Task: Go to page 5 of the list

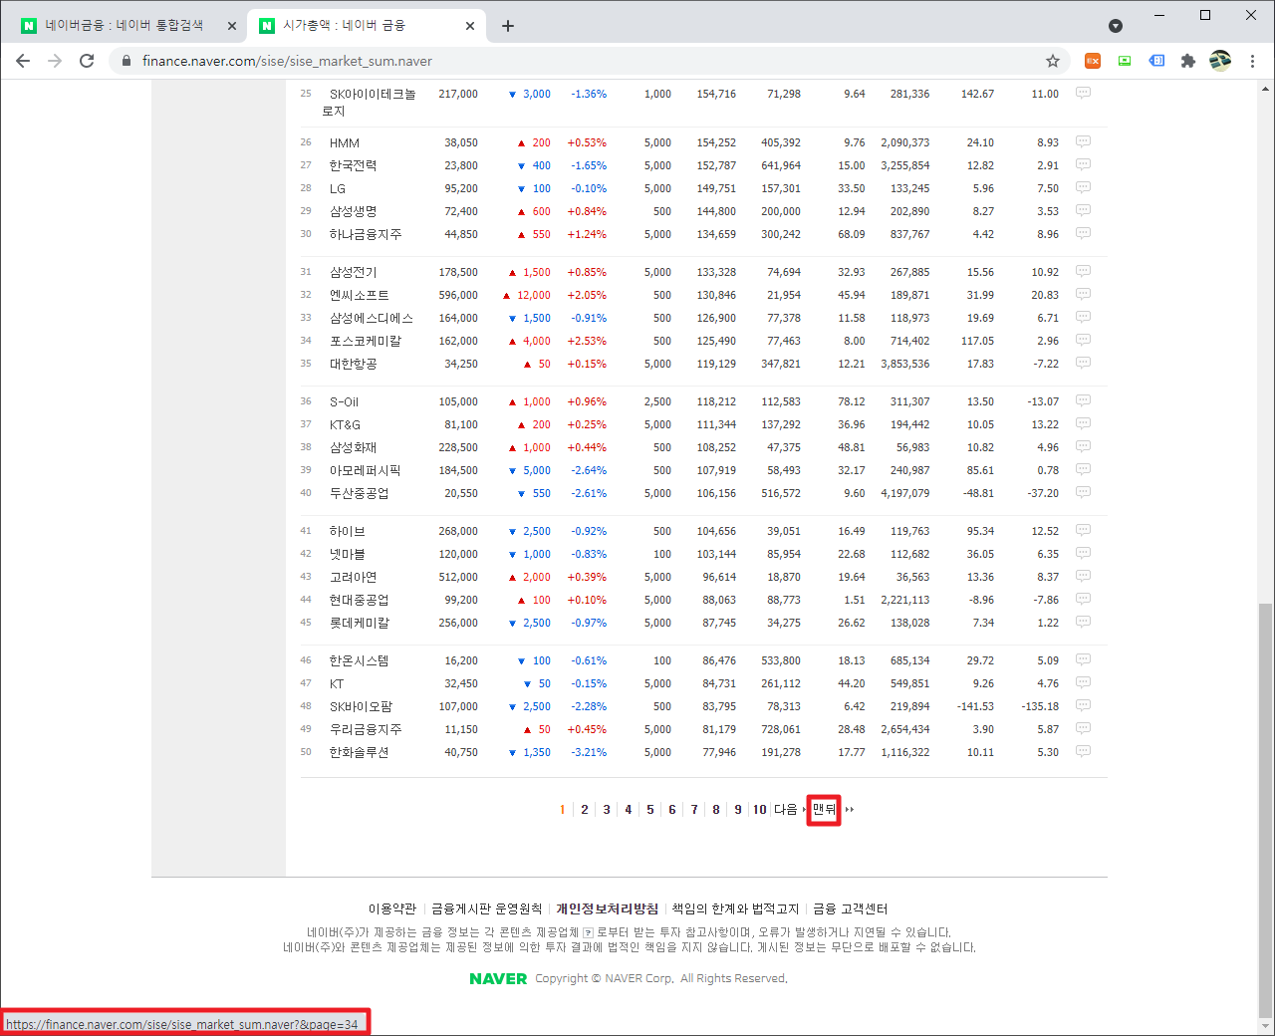Action: click(650, 809)
